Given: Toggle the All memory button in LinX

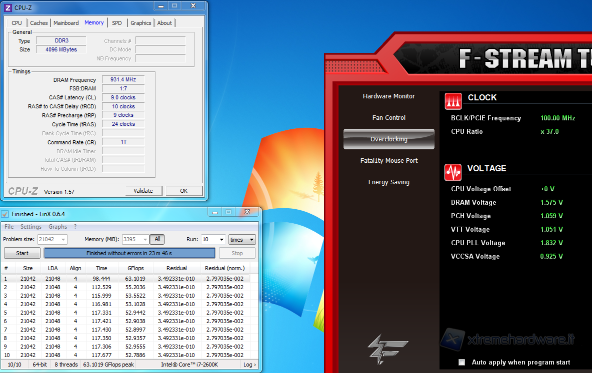Looking at the screenshot, I should tap(157, 239).
